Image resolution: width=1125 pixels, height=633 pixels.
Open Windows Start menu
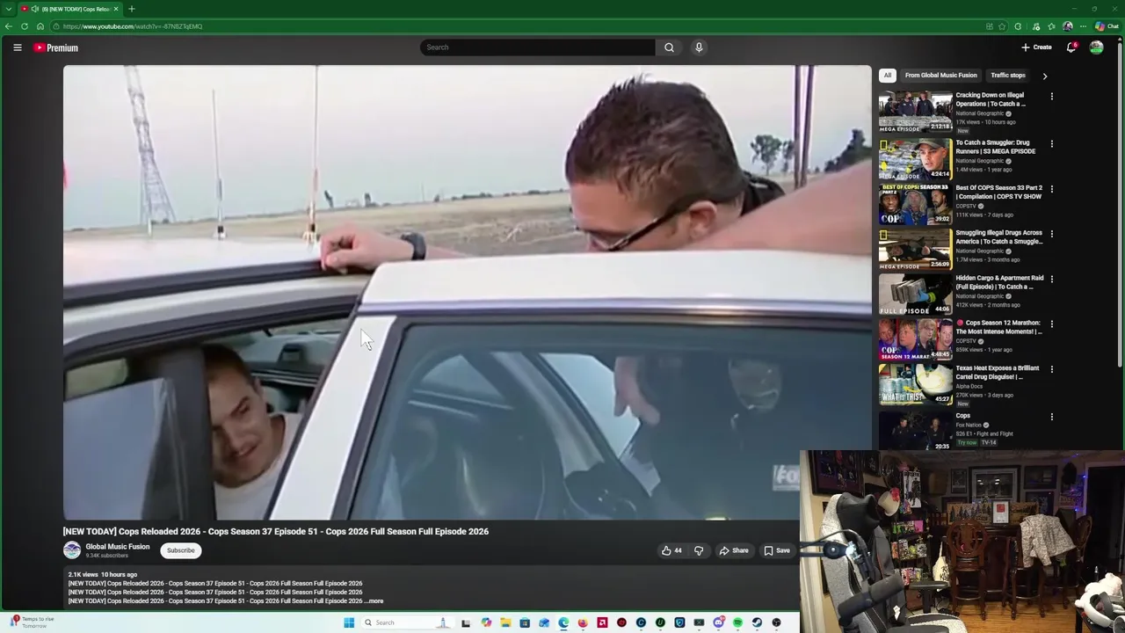(x=349, y=622)
